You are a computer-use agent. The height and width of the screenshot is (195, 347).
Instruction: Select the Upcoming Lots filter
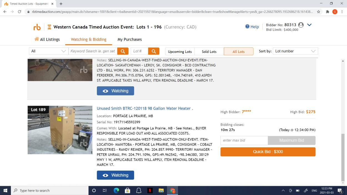tap(180, 52)
